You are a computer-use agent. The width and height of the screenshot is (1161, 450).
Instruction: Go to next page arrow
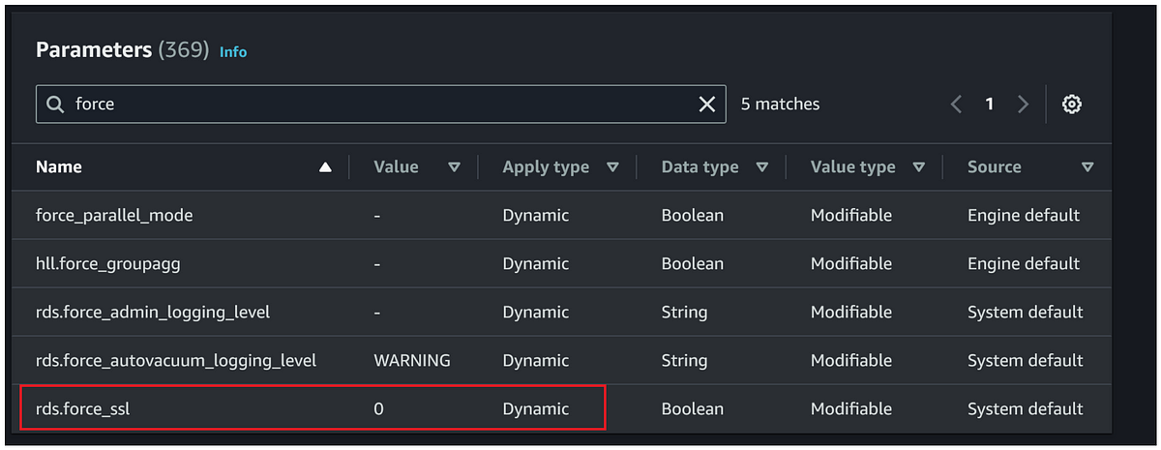pyautogui.click(x=1023, y=104)
